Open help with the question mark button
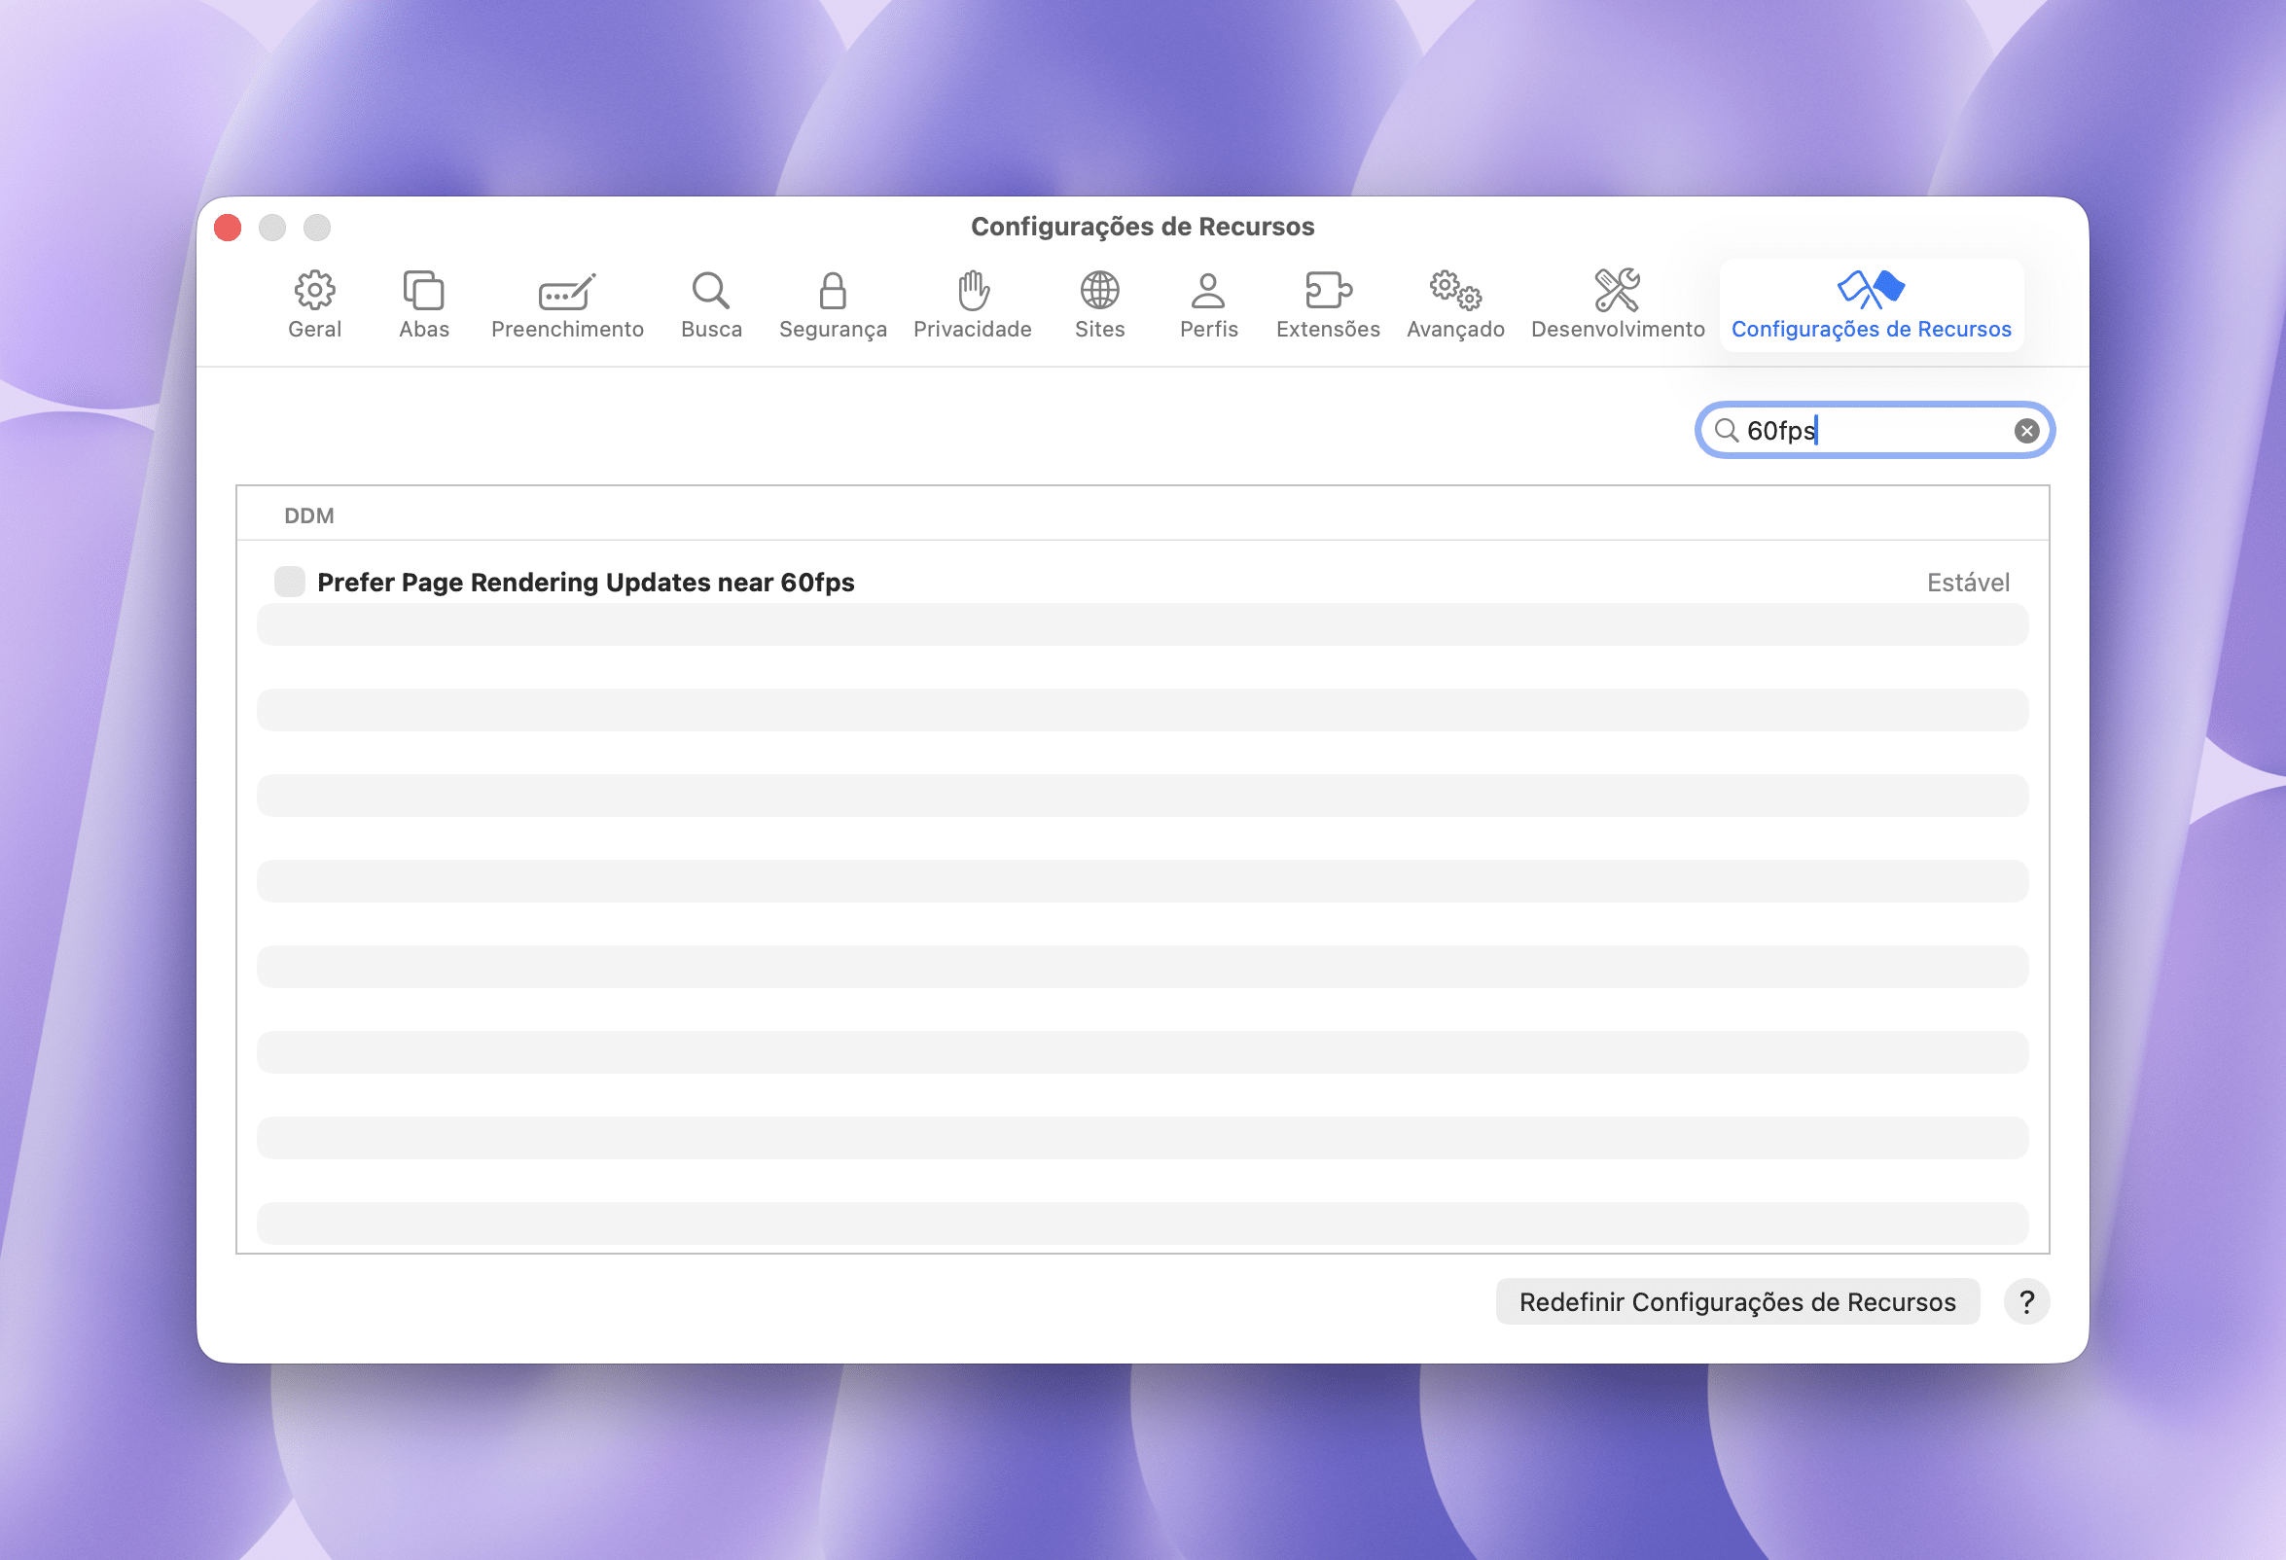The width and height of the screenshot is (2286, 1560). point(2025,1301)
